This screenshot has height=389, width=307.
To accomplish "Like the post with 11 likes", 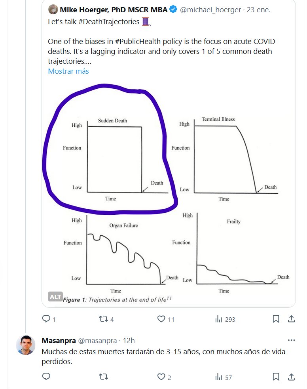I will pos(161,319).
